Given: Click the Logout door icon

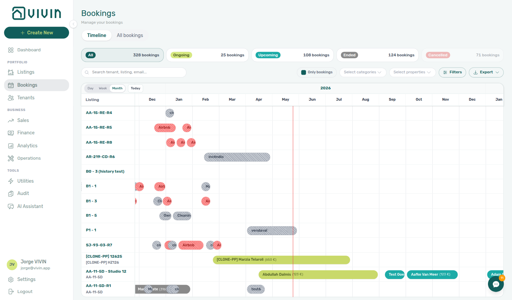Looking at the screenshot, I should 11,292.
